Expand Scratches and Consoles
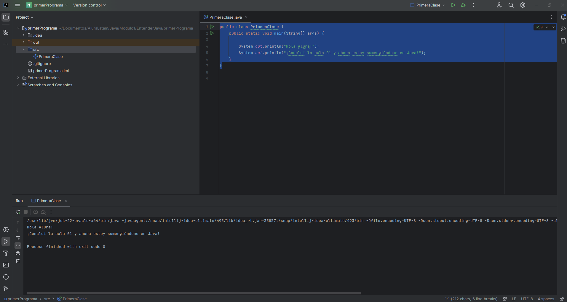The height and width of the screenshot is (302, 567). coord(18,85)
